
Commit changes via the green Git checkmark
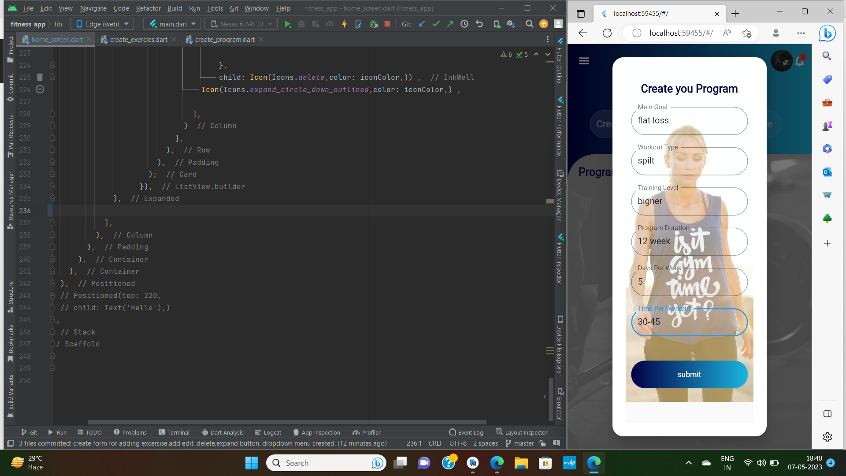point(436,24)
